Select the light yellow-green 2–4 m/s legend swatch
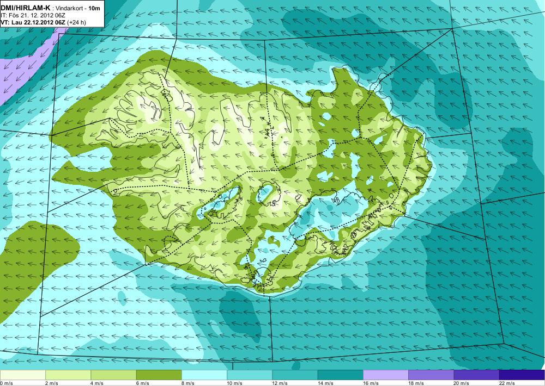Screen dimensions: 545x386 click(x=68, y=375)
